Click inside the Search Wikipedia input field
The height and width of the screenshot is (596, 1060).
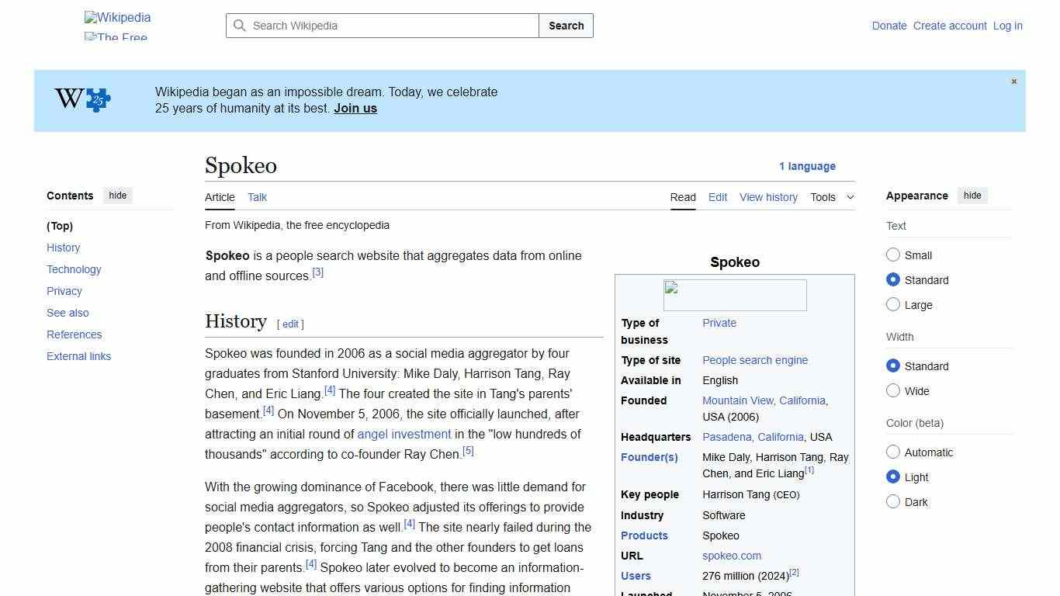coord(380,26)
